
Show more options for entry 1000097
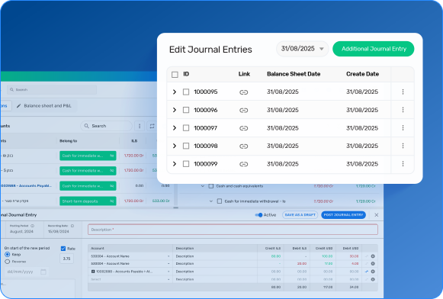point(403,127)
